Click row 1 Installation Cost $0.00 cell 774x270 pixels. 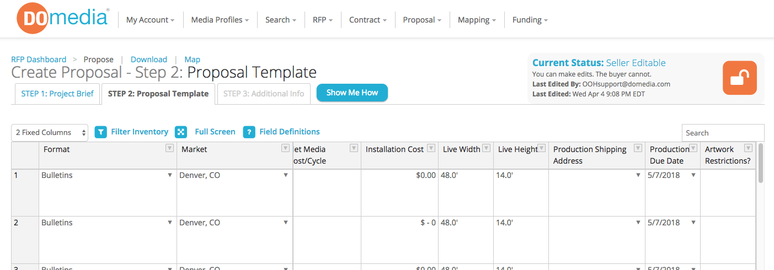click(x=399, y=192)
